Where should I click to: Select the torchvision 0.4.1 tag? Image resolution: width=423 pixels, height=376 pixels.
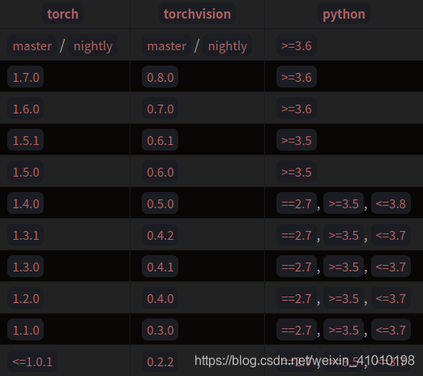[x=160, y=267]
